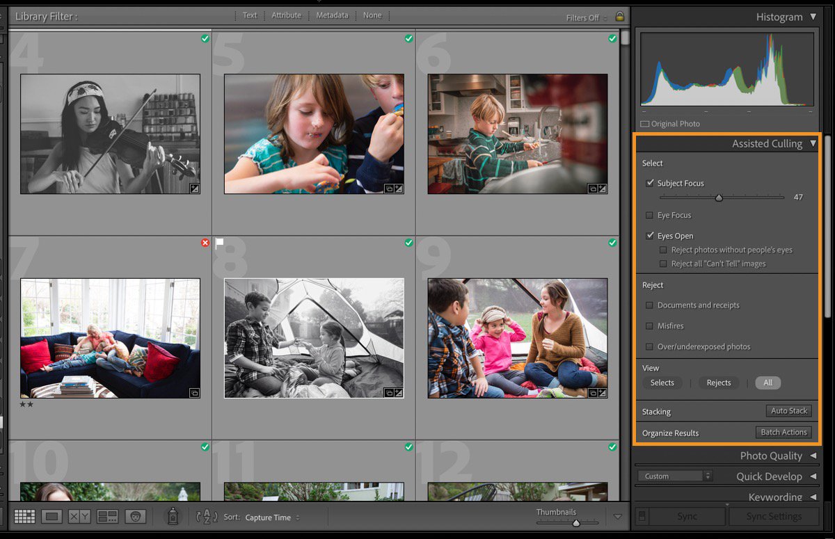This screenshot has width=835, height=539.
Task: Check Reject photos without people's eyes
Action: 663,250
